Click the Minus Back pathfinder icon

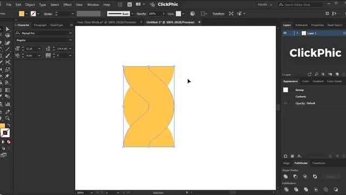coord(336,190)
